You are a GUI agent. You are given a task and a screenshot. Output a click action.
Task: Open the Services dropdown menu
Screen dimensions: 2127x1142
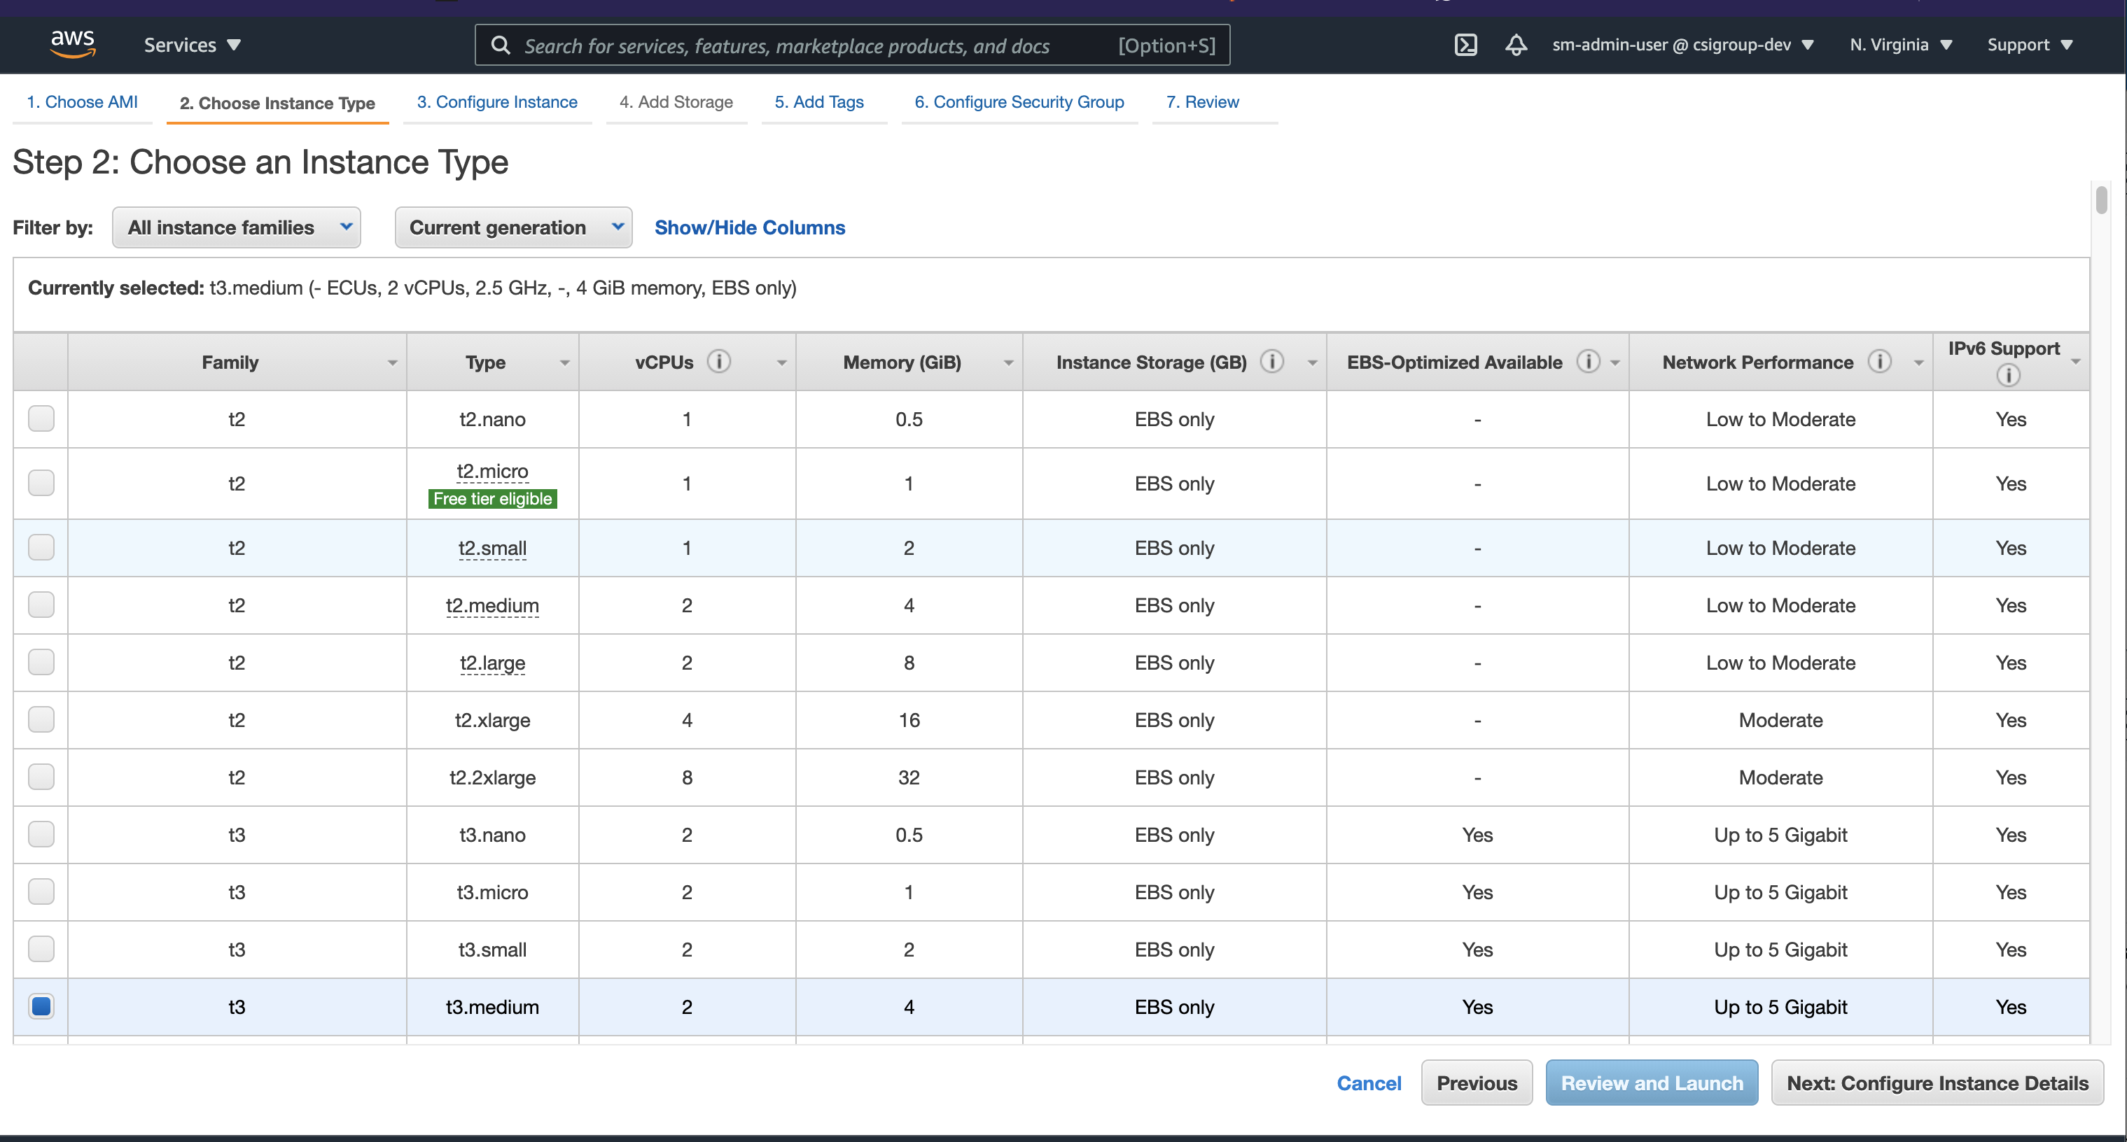[x=193, y=45]
